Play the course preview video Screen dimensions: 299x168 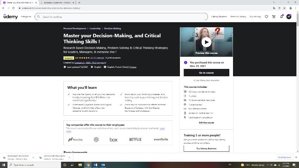[x=206, y=42]
